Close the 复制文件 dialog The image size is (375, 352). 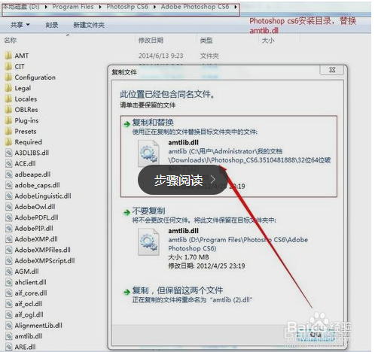coord(332,70)
